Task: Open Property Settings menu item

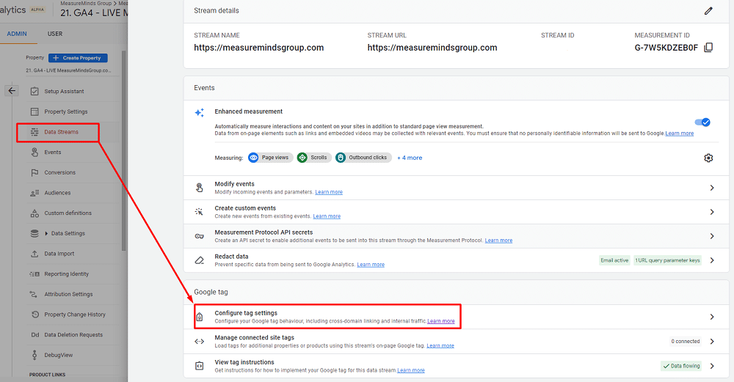Action: click(x=66, y=111)
